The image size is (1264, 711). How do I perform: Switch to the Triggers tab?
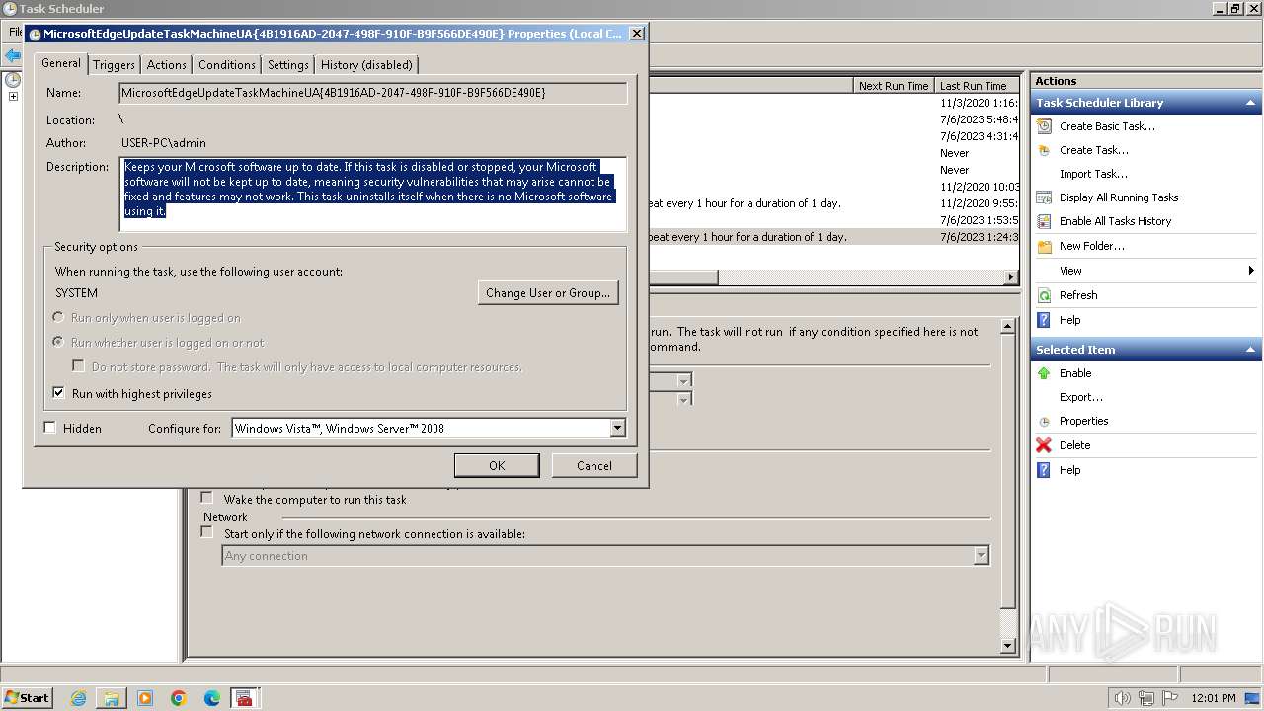click(x=114, y=65)
